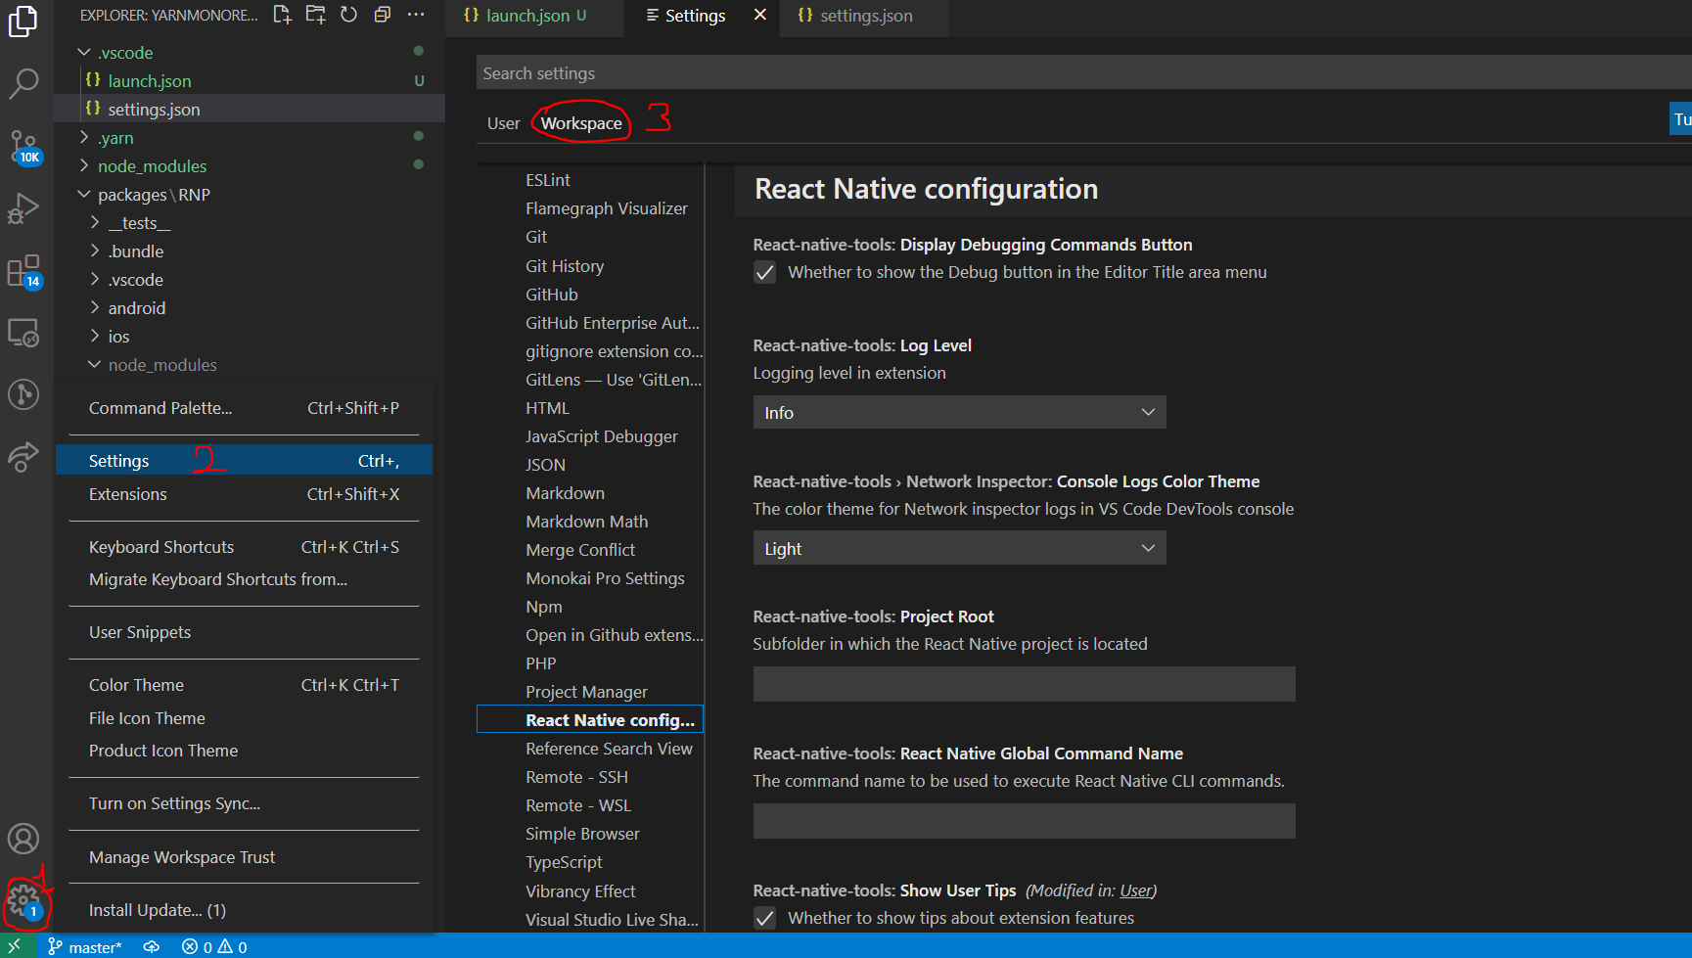Select the User settings scope tab
The height and width of the screenshot is (958, 1692).
point(503,123)
